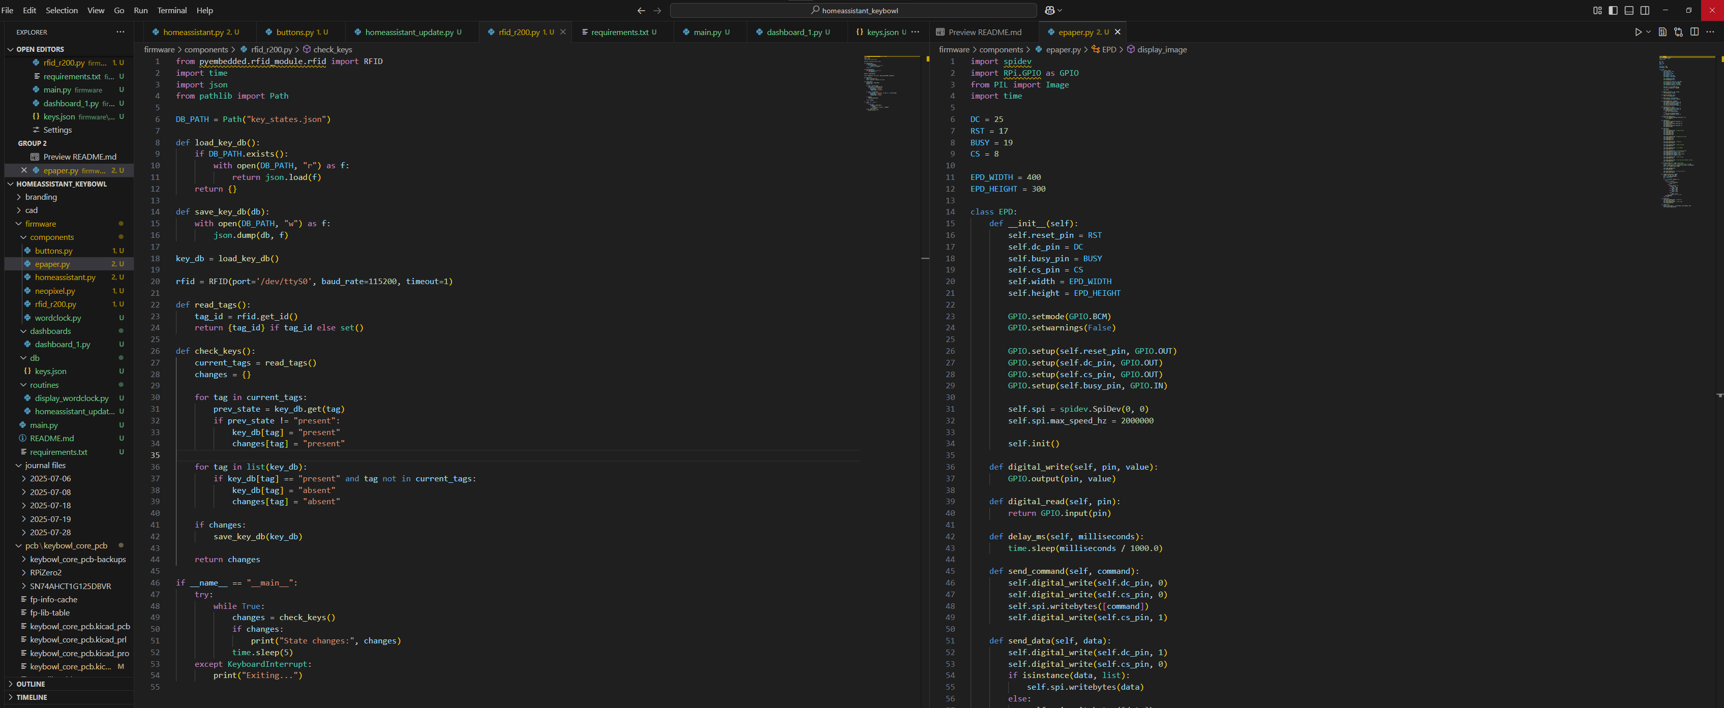This screenshot has height=708, width=1724.
Task: Expand the journal files 2025-07-19 folder
Action: click(x=49, y=519)
